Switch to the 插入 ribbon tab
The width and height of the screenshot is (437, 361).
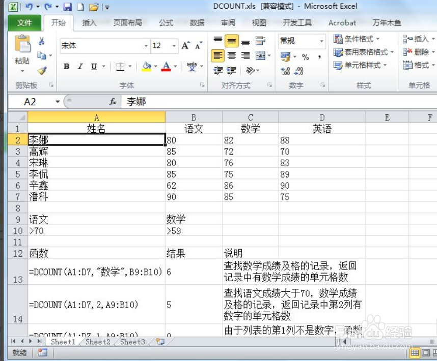90,22
